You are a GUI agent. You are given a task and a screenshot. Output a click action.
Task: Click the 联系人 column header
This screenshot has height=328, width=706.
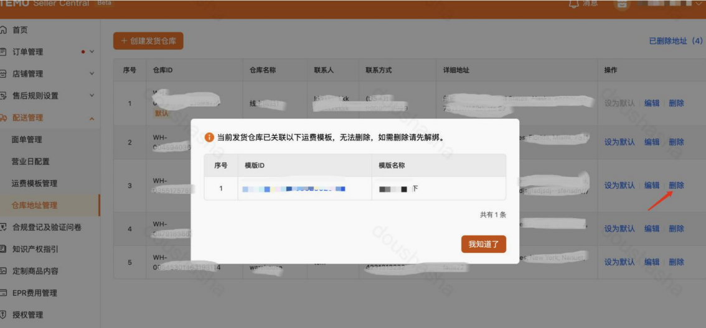pos(324,70)
